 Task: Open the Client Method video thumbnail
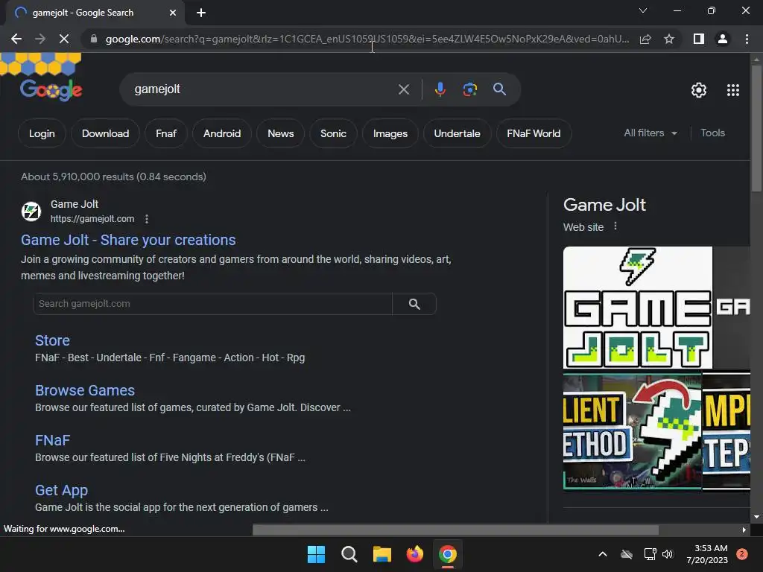(632, 431)
